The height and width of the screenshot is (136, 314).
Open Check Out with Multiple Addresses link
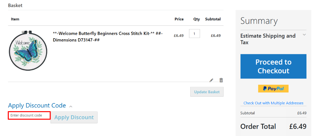click(273, 103)
